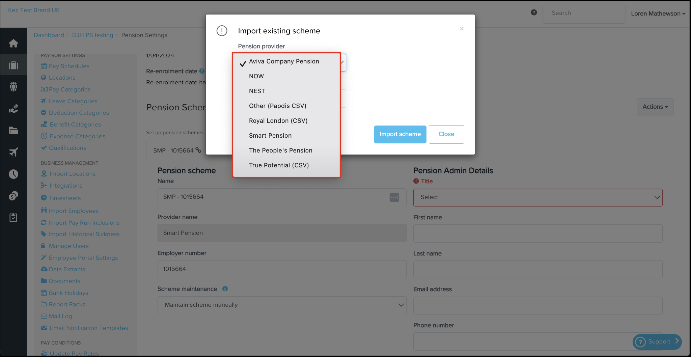Click the Scheme maintenance info icon

[x=225, y=289]
